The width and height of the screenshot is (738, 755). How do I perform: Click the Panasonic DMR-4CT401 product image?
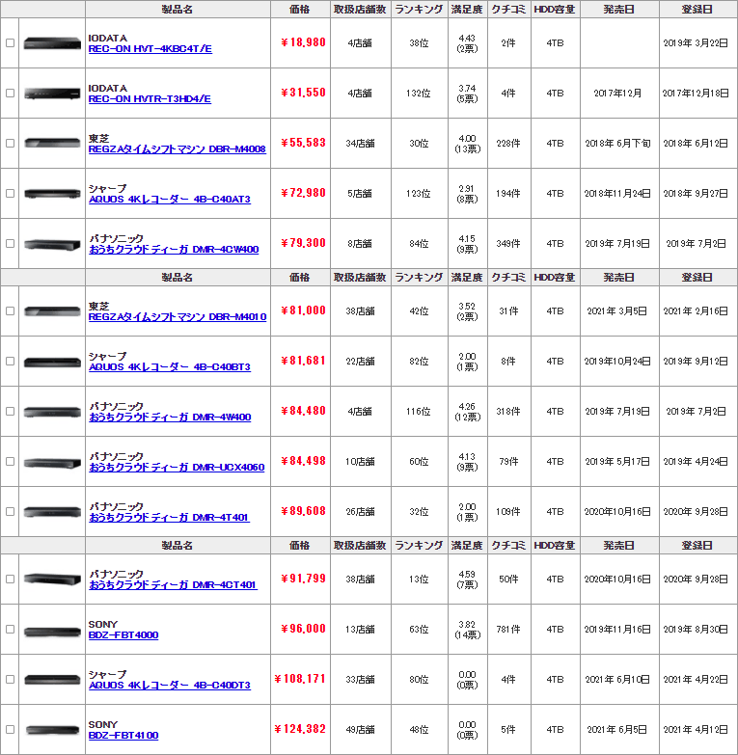tap(52, 580)
